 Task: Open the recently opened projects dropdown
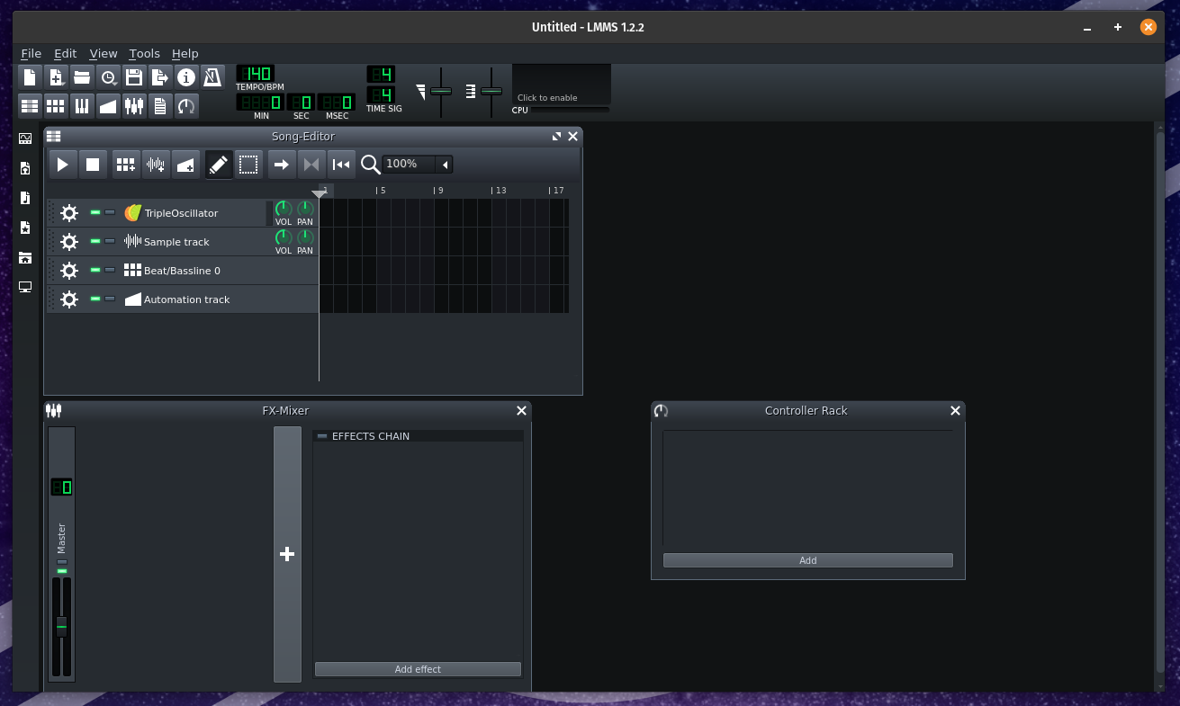click(x=109, y=77)
